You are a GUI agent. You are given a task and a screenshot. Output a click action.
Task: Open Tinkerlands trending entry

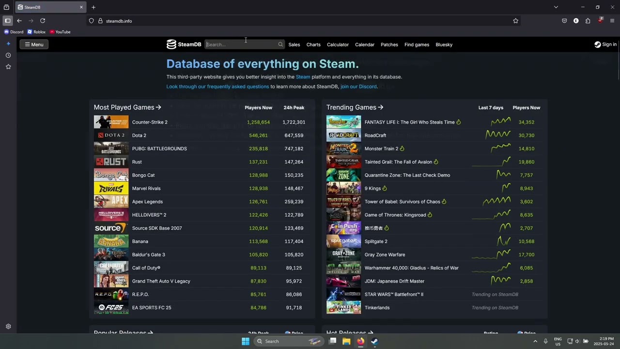tap(377, 308)
